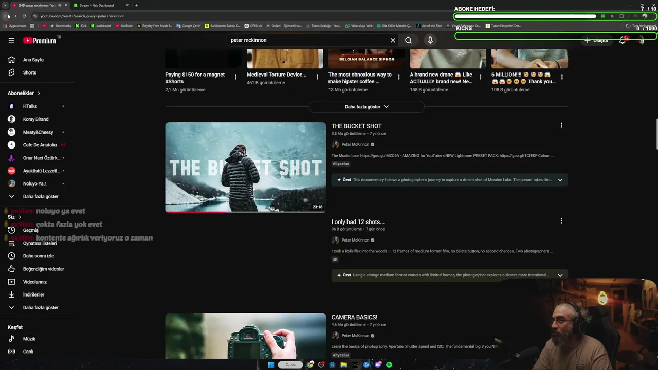
Task: Open CAMERA BASICS! video title
Action: (354, 317)
